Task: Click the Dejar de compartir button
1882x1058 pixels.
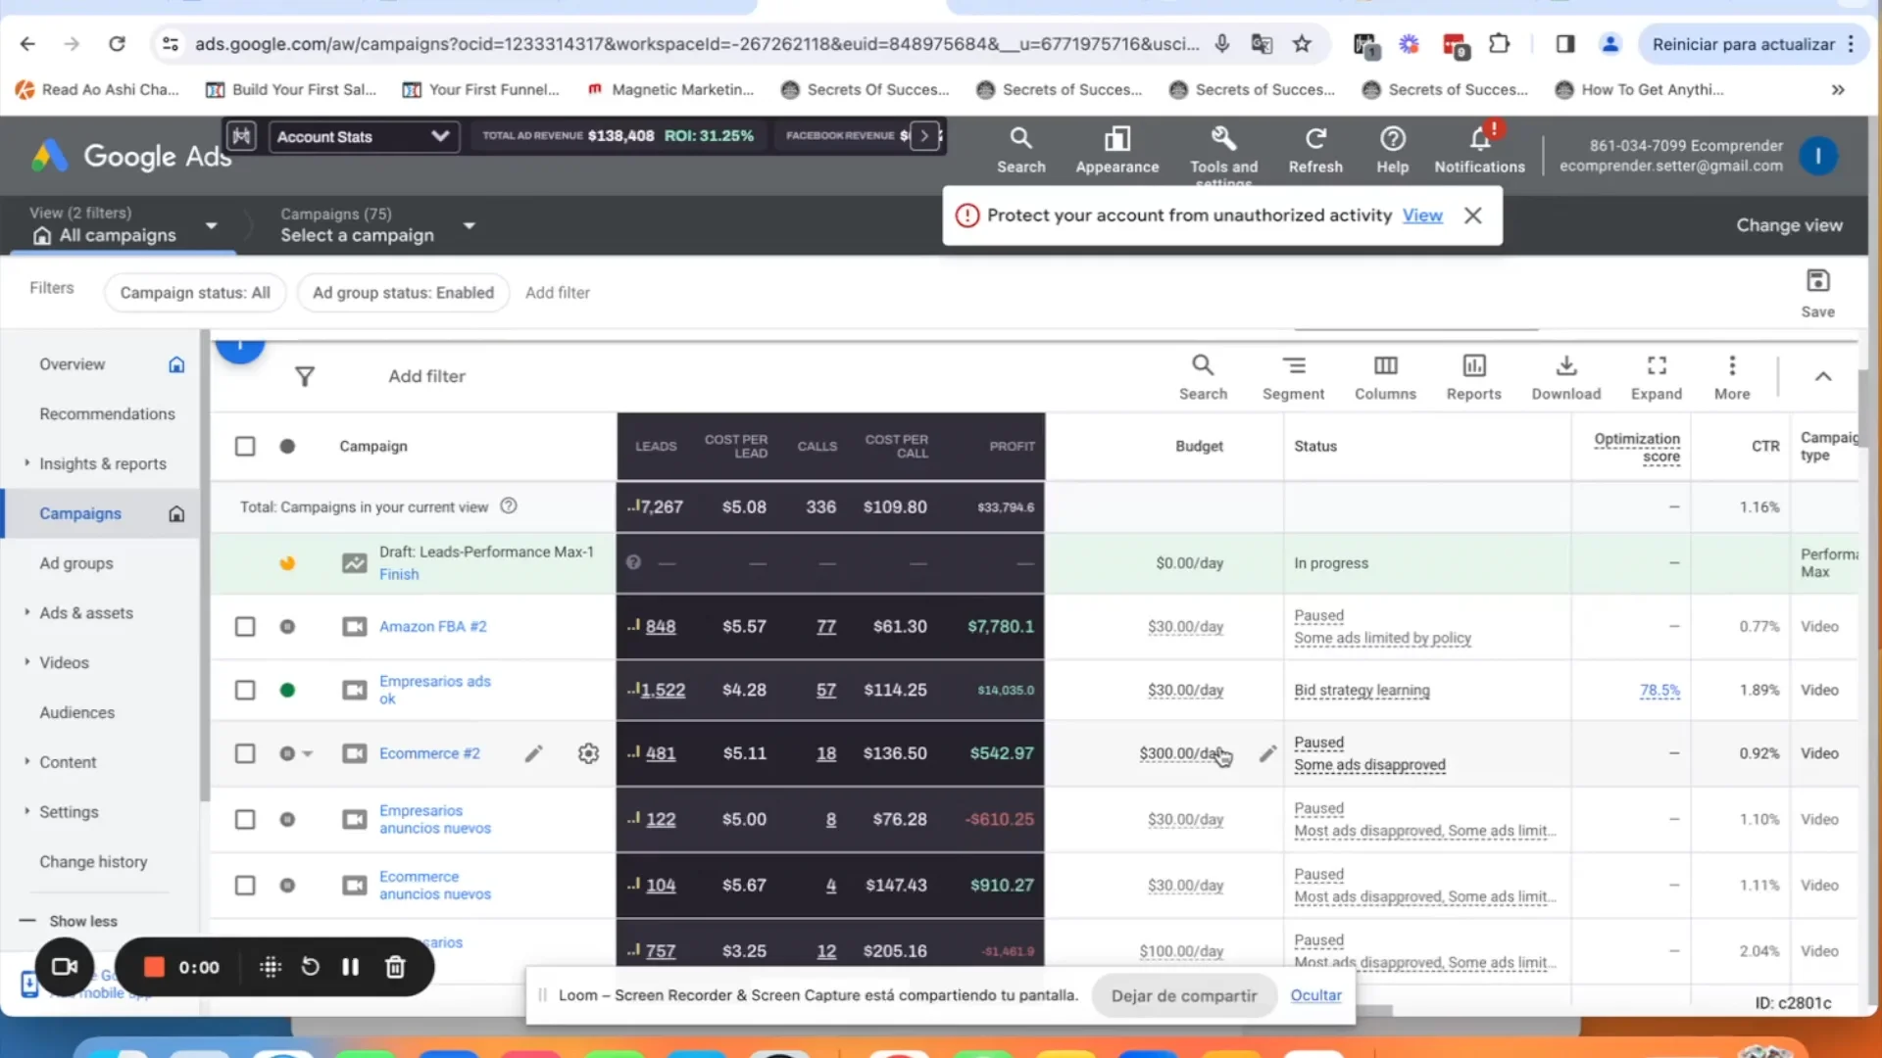Action: pyautogui.click(x=1183, y=995)
